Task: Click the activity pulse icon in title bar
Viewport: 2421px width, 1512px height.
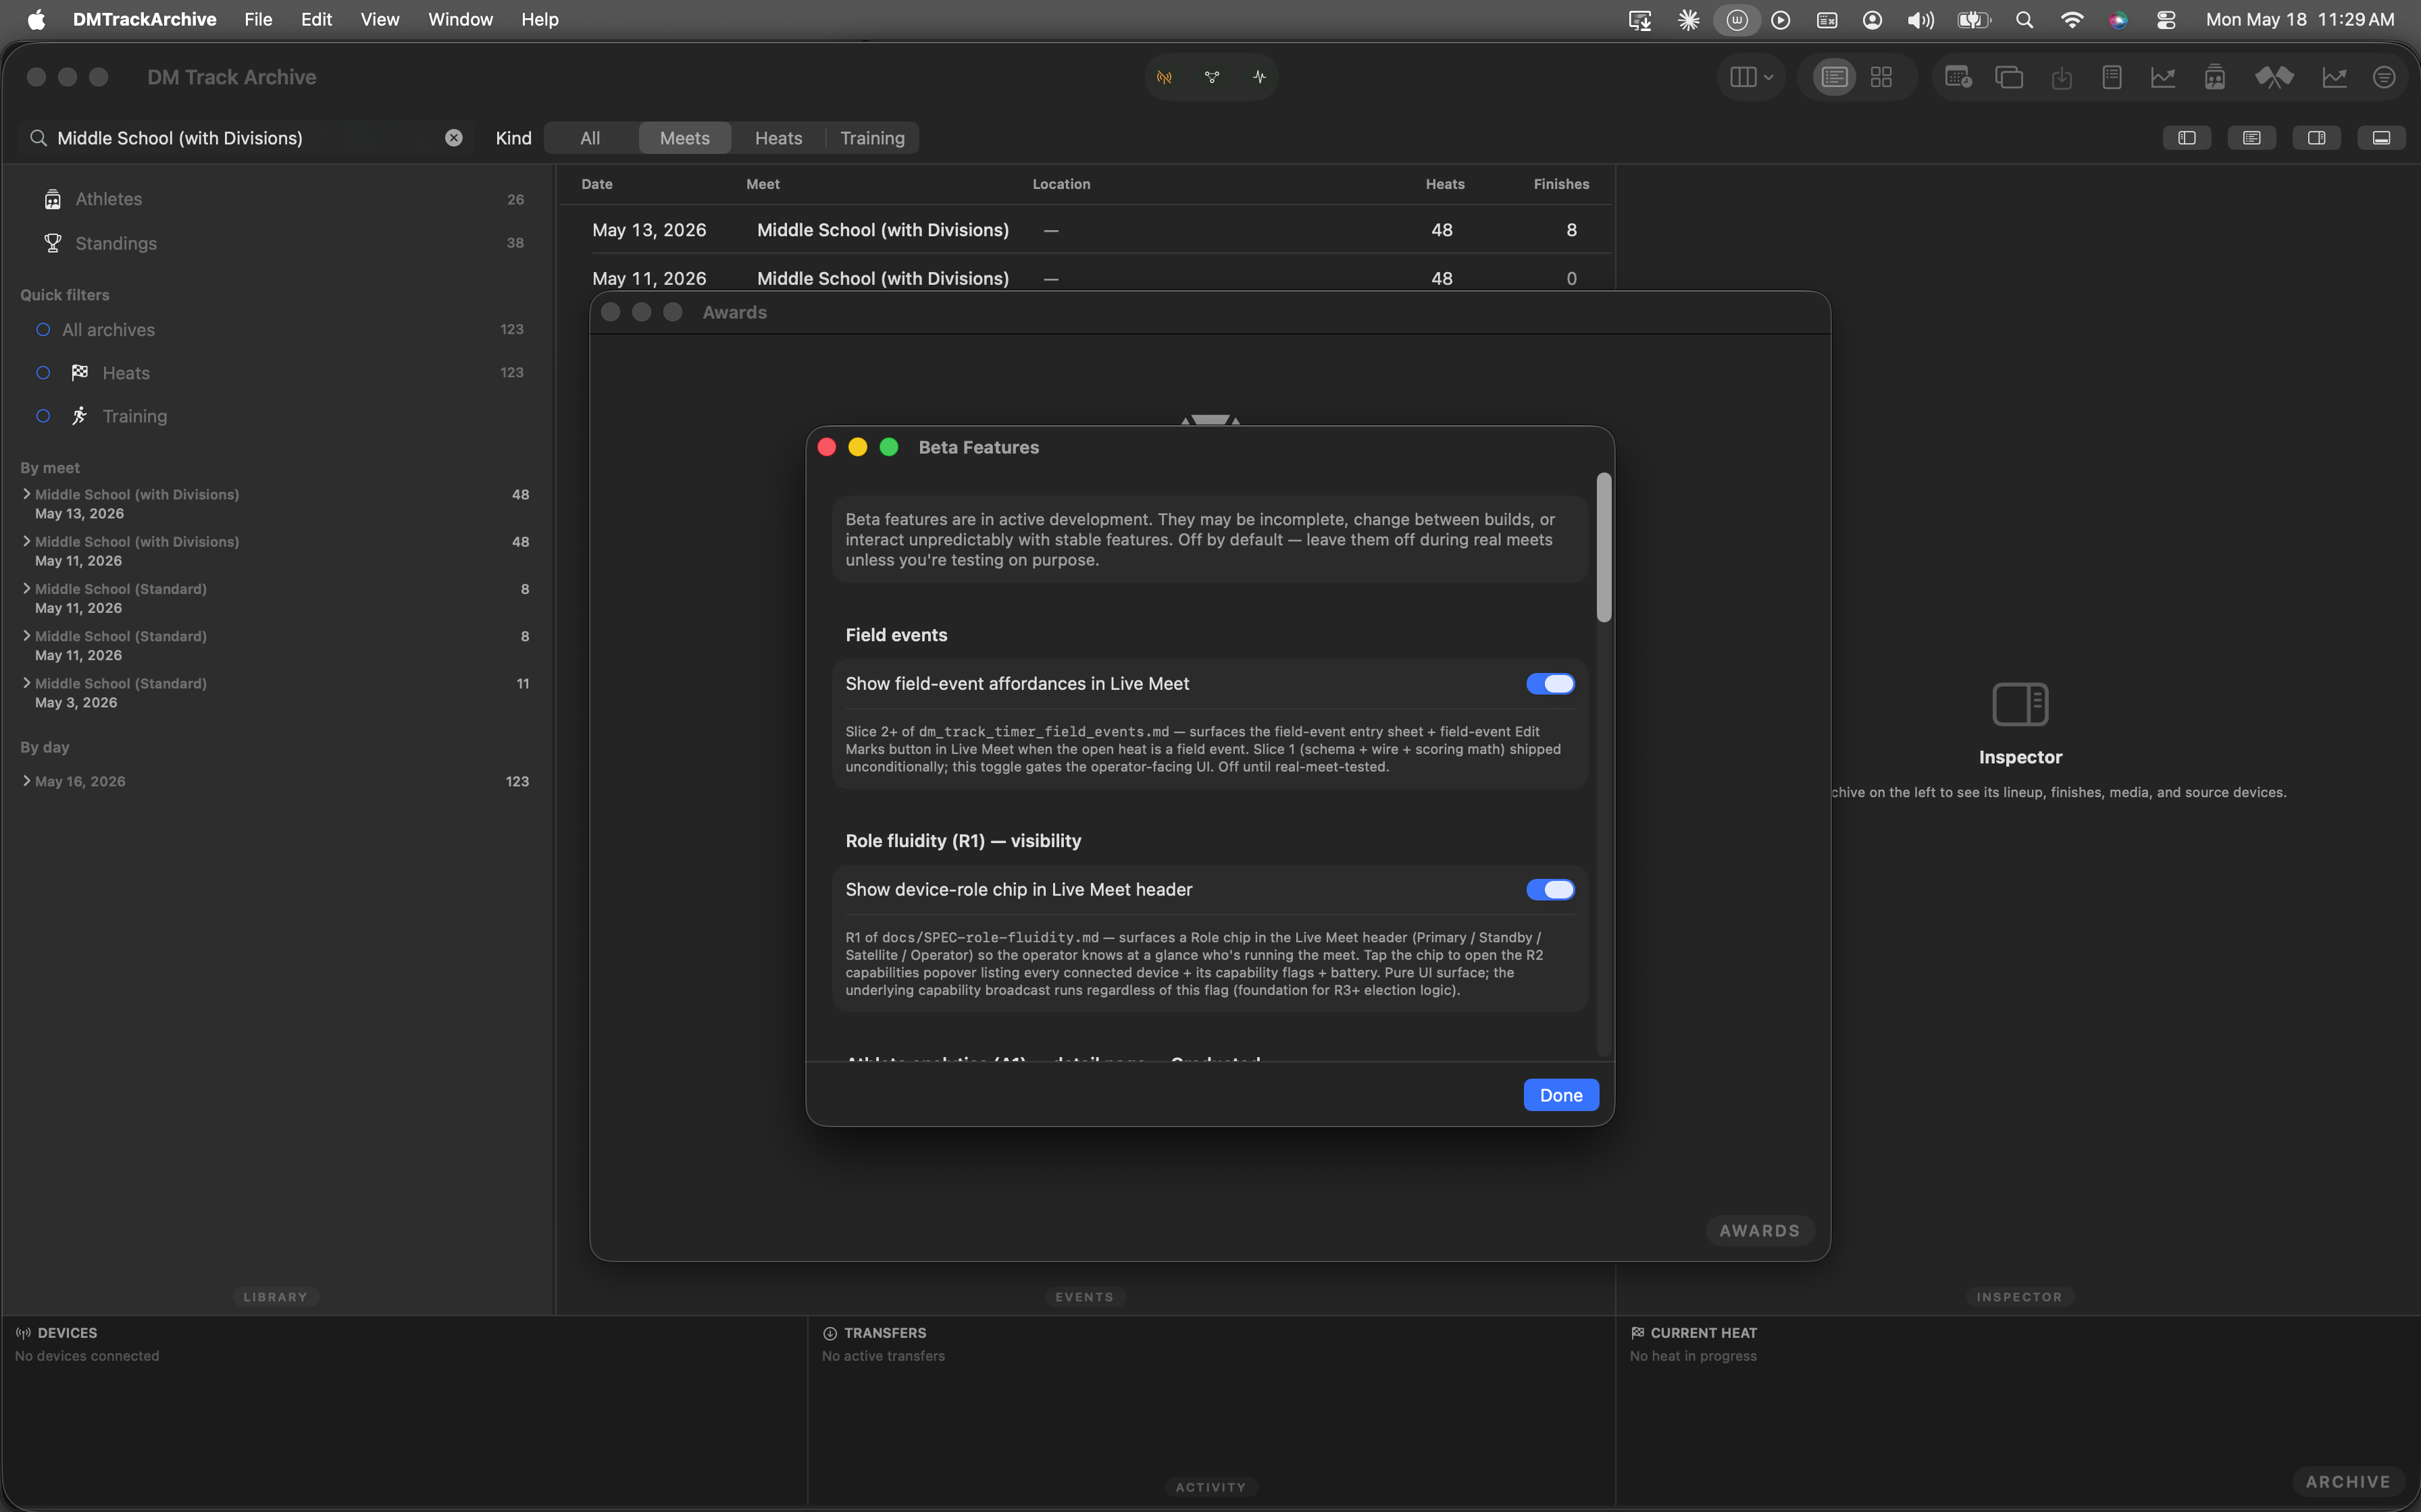Action: (1258, 77)
